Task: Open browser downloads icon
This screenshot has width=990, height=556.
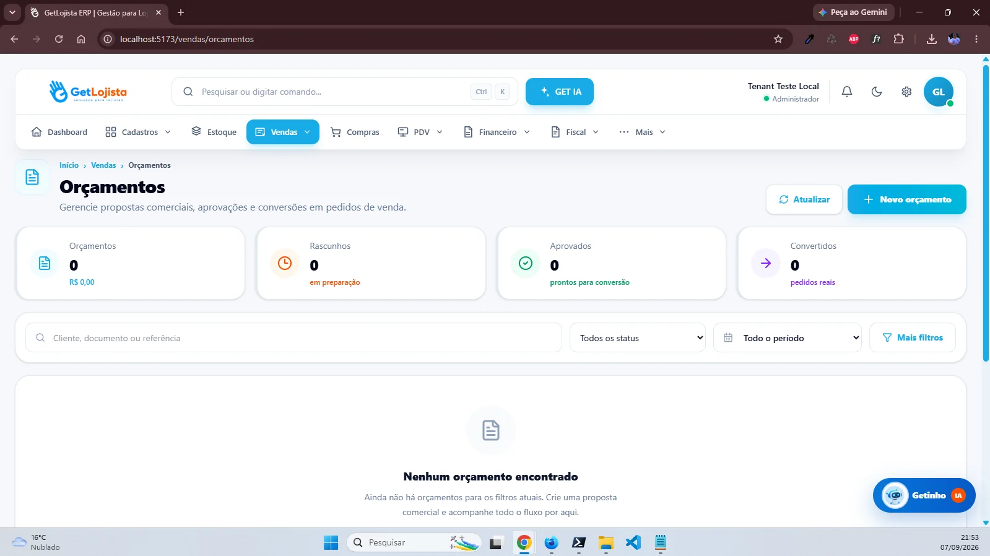Action: point(931,39)
